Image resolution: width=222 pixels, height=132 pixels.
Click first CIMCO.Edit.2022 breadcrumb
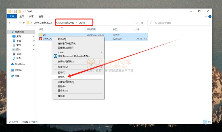[43, 23]
